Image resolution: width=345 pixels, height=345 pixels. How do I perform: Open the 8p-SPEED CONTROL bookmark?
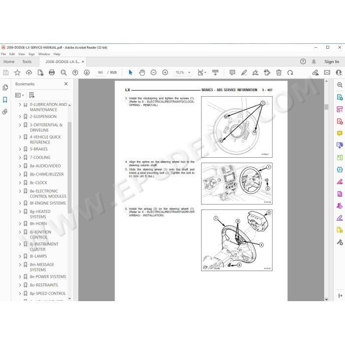[48, 294]
